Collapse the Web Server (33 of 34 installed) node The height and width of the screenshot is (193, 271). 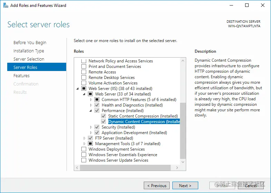tap(84, 94)
